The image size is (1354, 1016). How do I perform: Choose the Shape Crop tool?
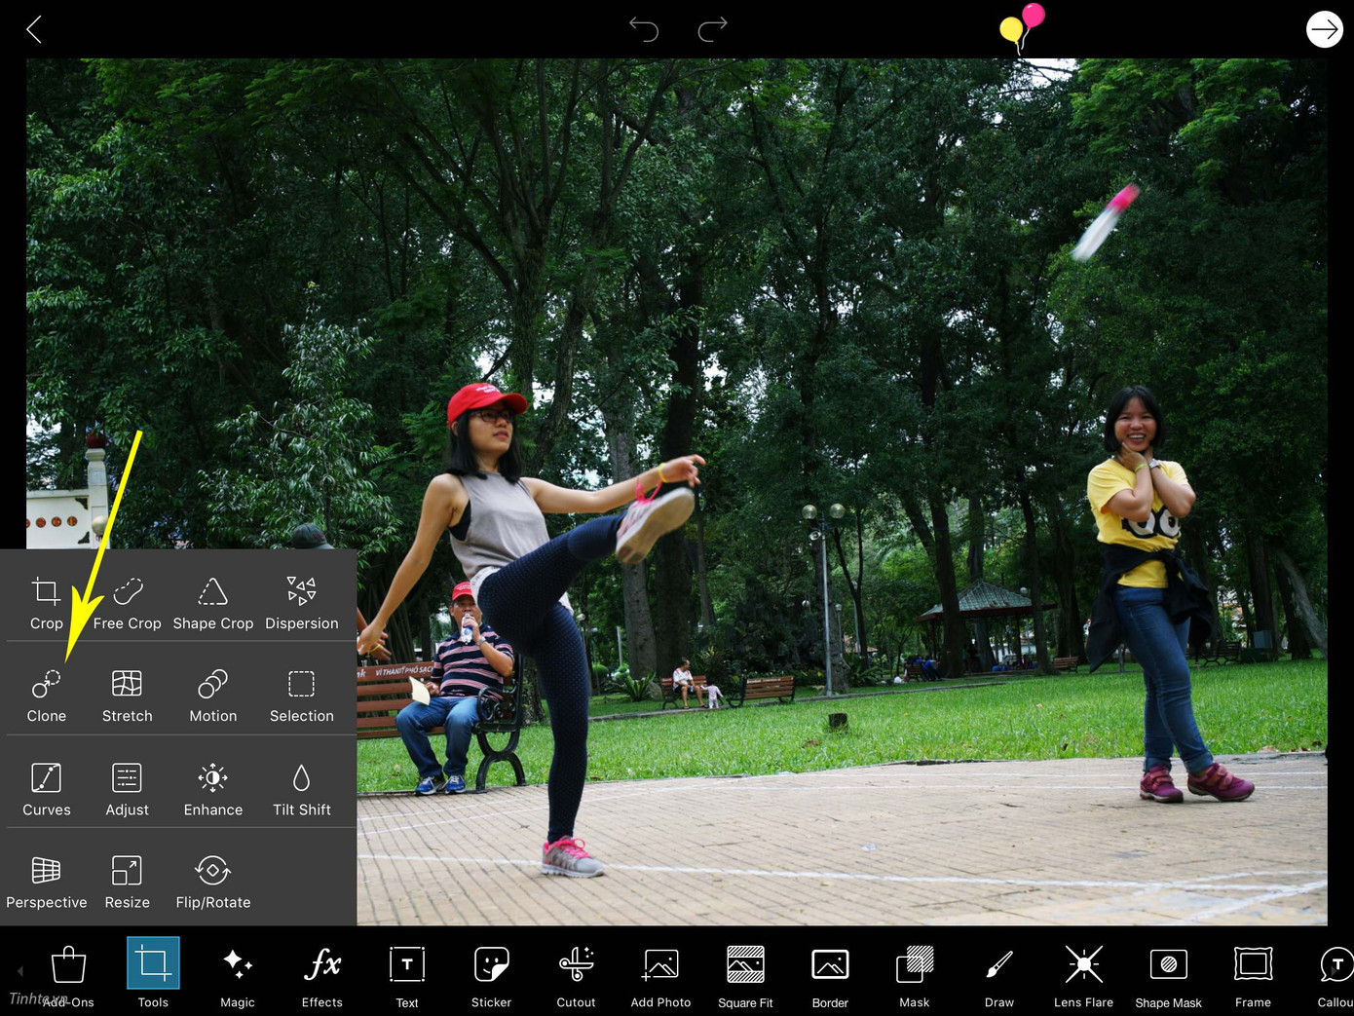pos(212,603)
